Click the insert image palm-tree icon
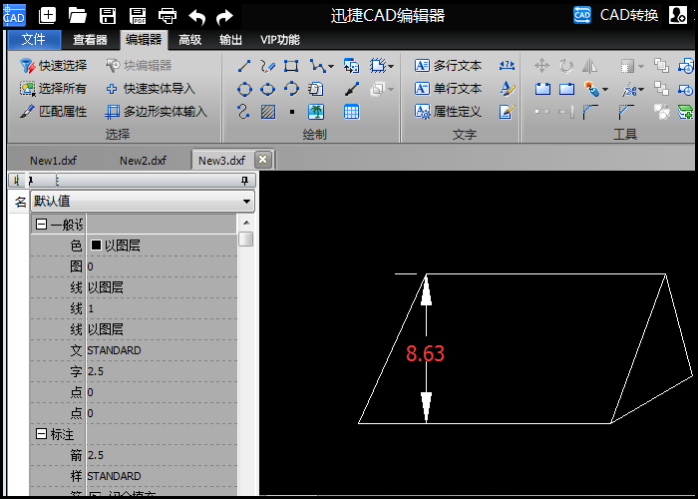Image resolution: width=698 pixels, height=499 pixels. (x=316, y=112)
